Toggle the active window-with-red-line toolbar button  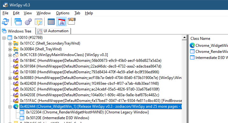61,22
